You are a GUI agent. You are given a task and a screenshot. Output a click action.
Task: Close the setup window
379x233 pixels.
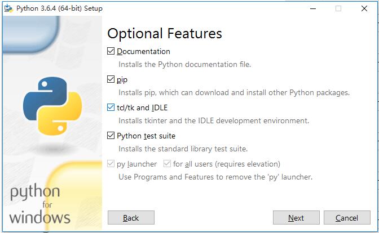[x=364, y=8]
